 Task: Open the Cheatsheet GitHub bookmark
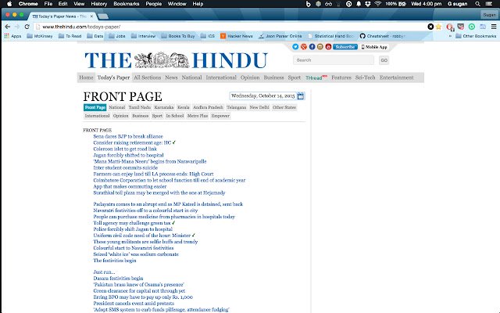pos(382,36)
